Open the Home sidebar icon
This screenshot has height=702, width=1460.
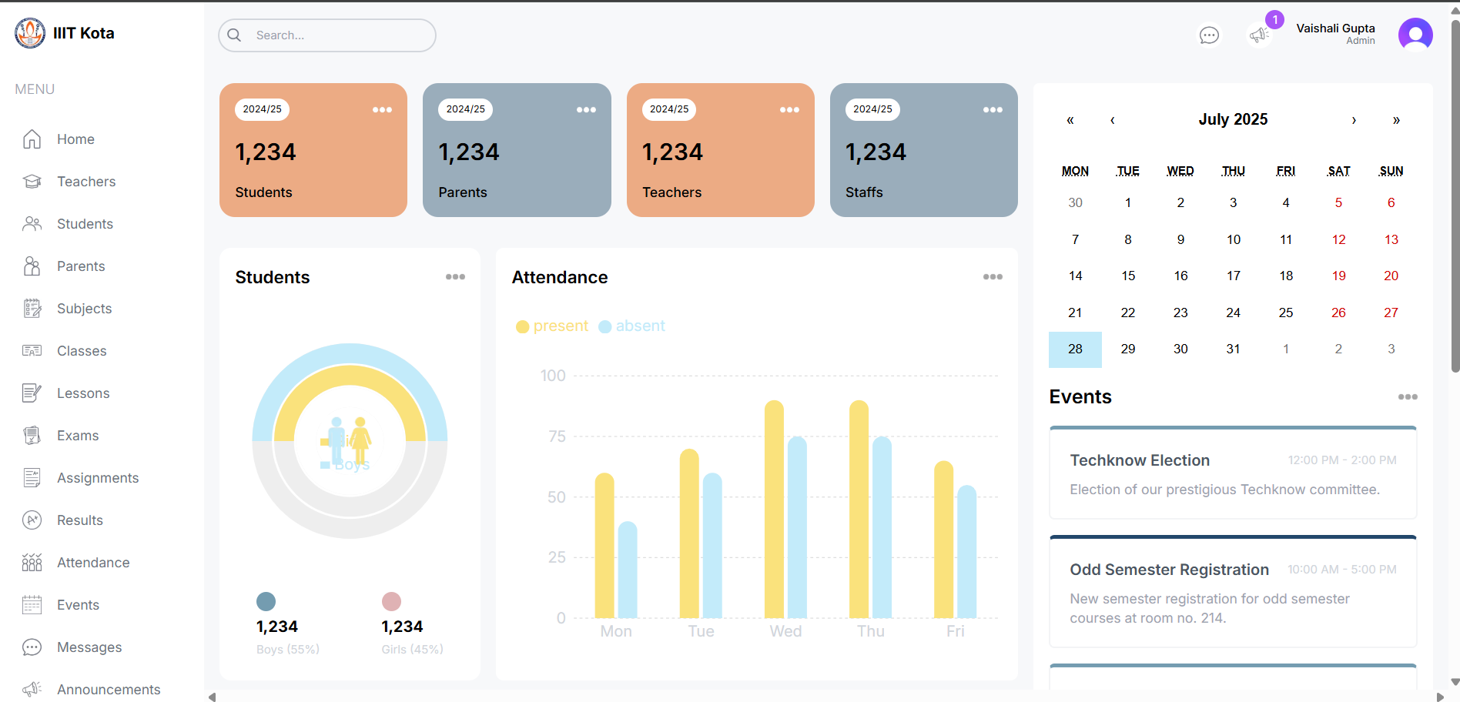point(32,139)
